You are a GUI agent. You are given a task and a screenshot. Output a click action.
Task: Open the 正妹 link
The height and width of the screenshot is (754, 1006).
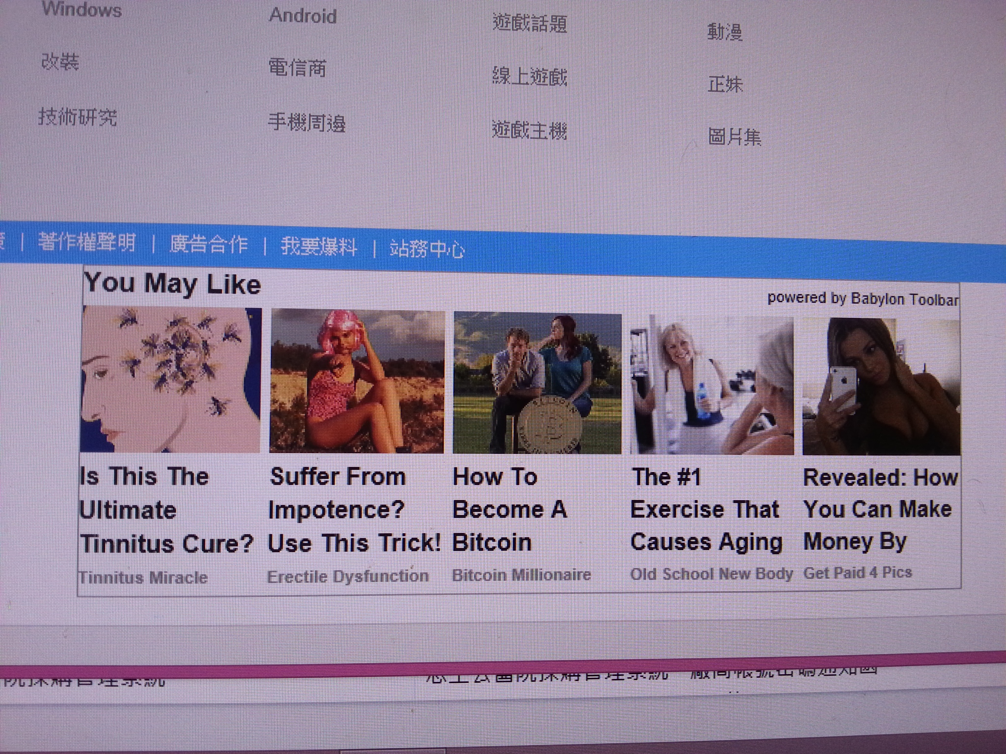tap(725, 84)
